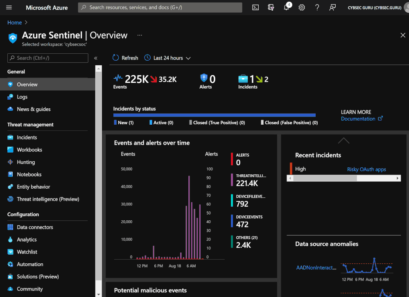The image size is (409, 297).
Task: Click the Azure Sentinel shield logo
Action: 13,38
